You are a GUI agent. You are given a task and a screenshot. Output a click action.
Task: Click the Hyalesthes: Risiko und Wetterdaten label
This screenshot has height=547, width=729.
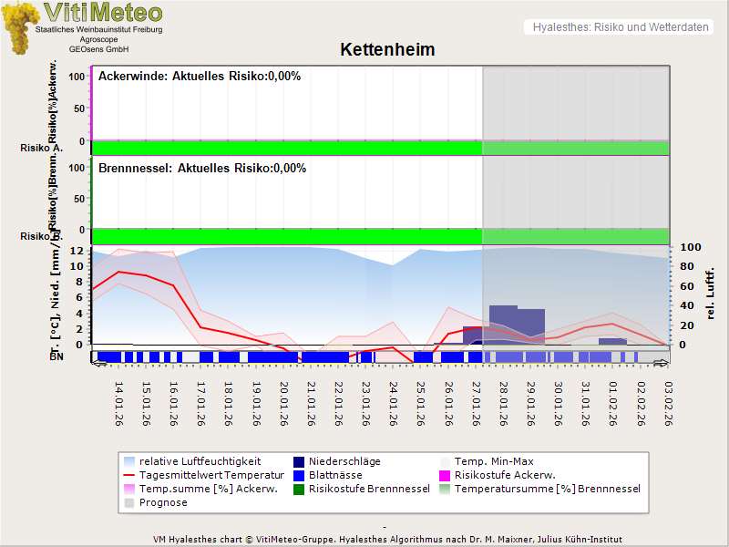619,27
